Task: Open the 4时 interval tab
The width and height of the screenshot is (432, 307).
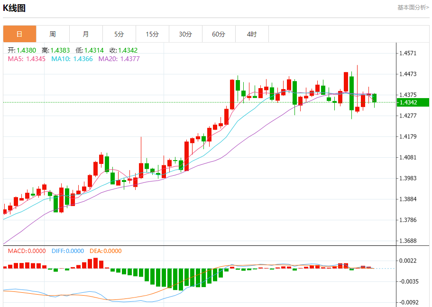Action: [252, 34]
